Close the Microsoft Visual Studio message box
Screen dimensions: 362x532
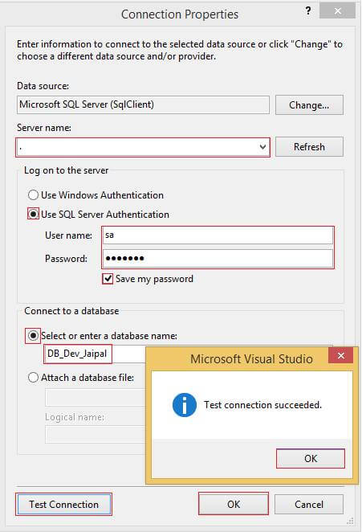(340, 355)
